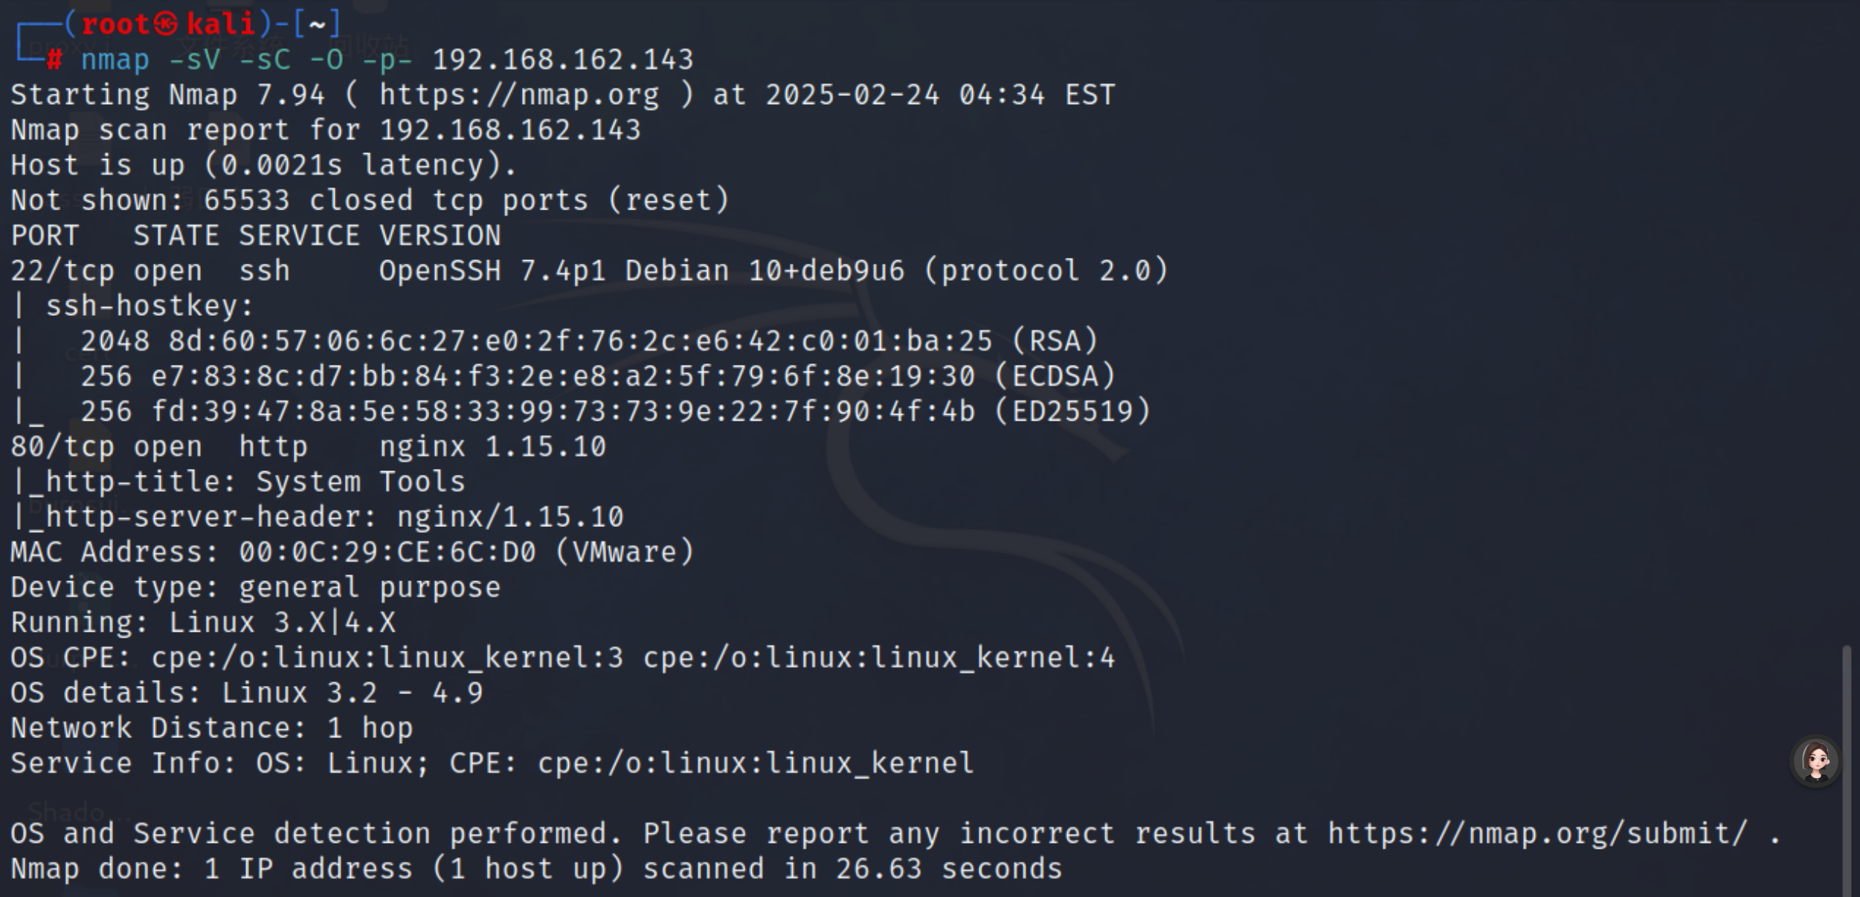Click the nmap command word

pyautogui.click(x=115, y=61)
